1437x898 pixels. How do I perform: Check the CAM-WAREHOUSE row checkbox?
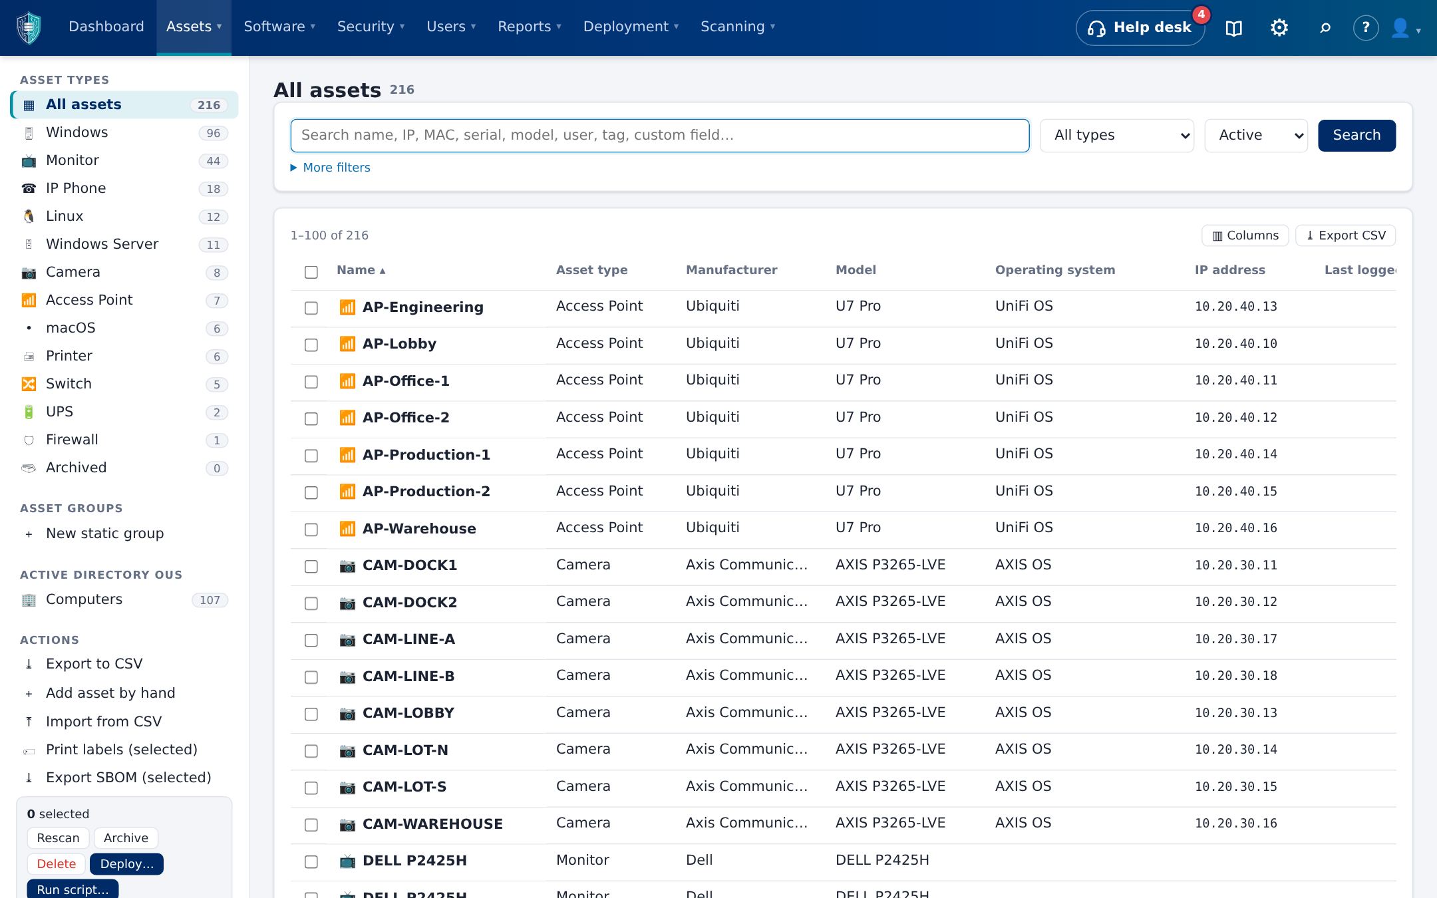point(311,825)
